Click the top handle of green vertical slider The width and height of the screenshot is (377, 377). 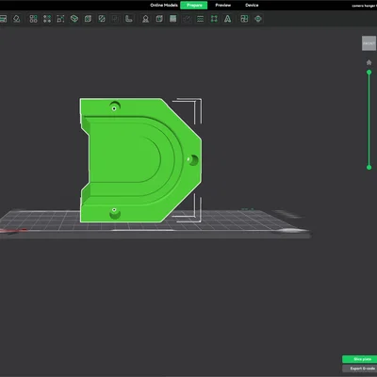(369, 73)
